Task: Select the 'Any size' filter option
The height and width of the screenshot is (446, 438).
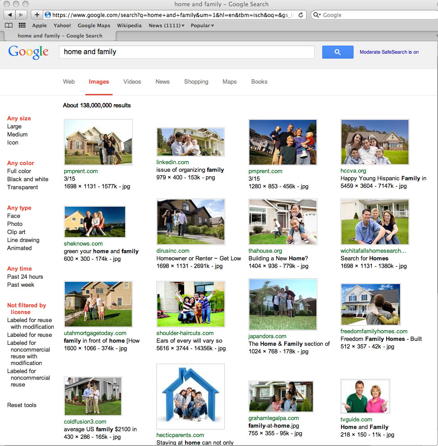Action: click(x=19, y=119)
